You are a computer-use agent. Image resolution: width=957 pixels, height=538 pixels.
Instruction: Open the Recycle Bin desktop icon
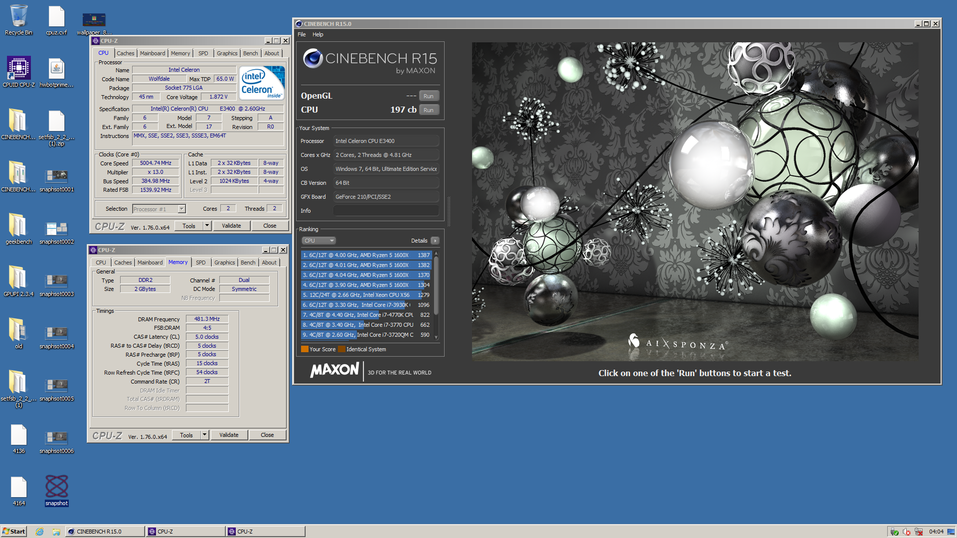click(x=18, y=20)
